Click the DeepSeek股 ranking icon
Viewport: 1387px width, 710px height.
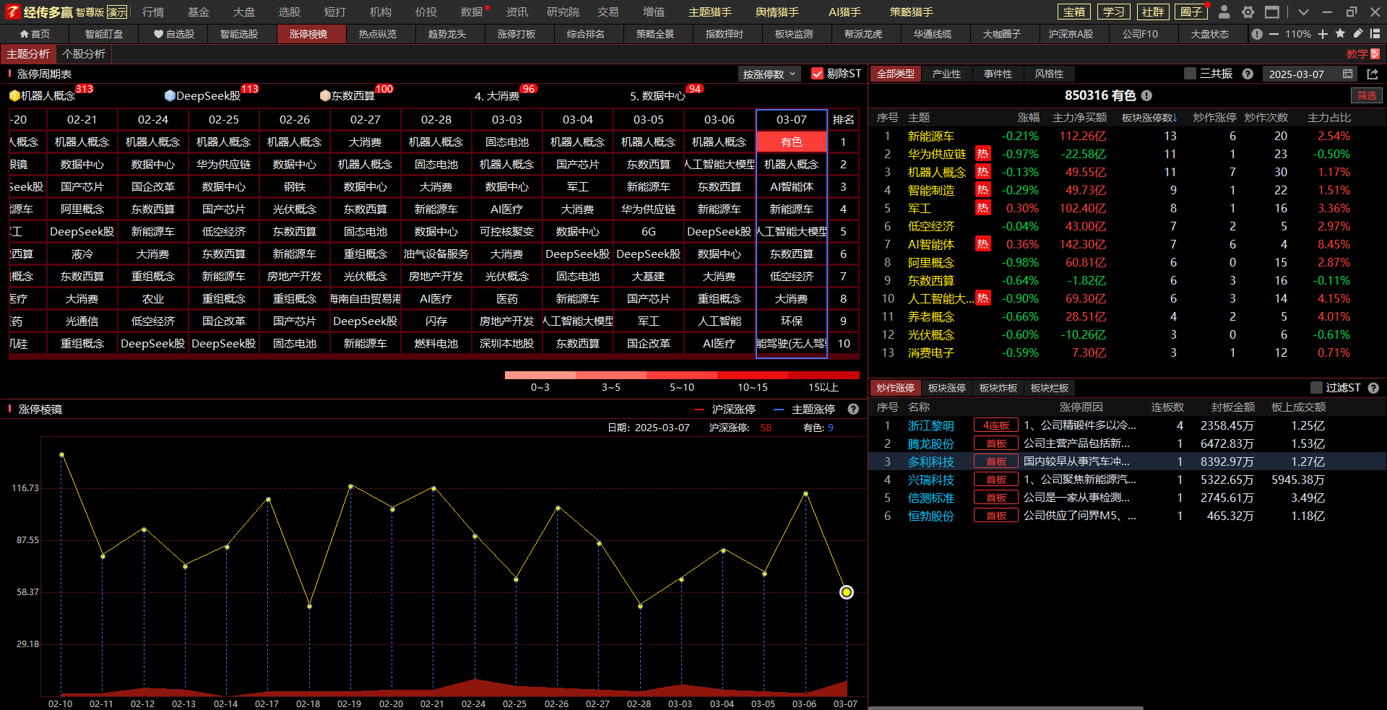click(170, 95)
